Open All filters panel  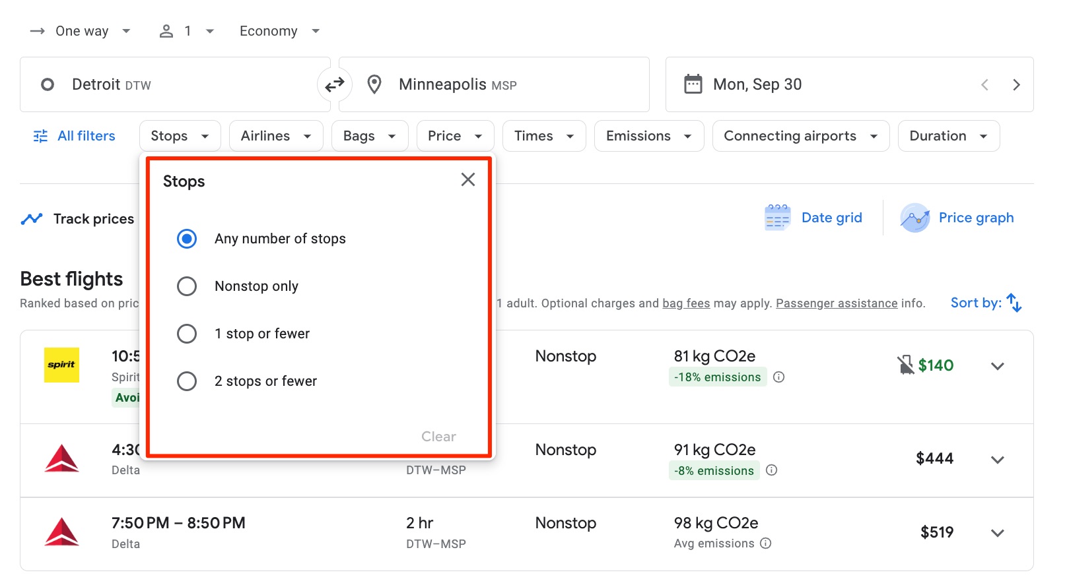[x=74, y=136]
